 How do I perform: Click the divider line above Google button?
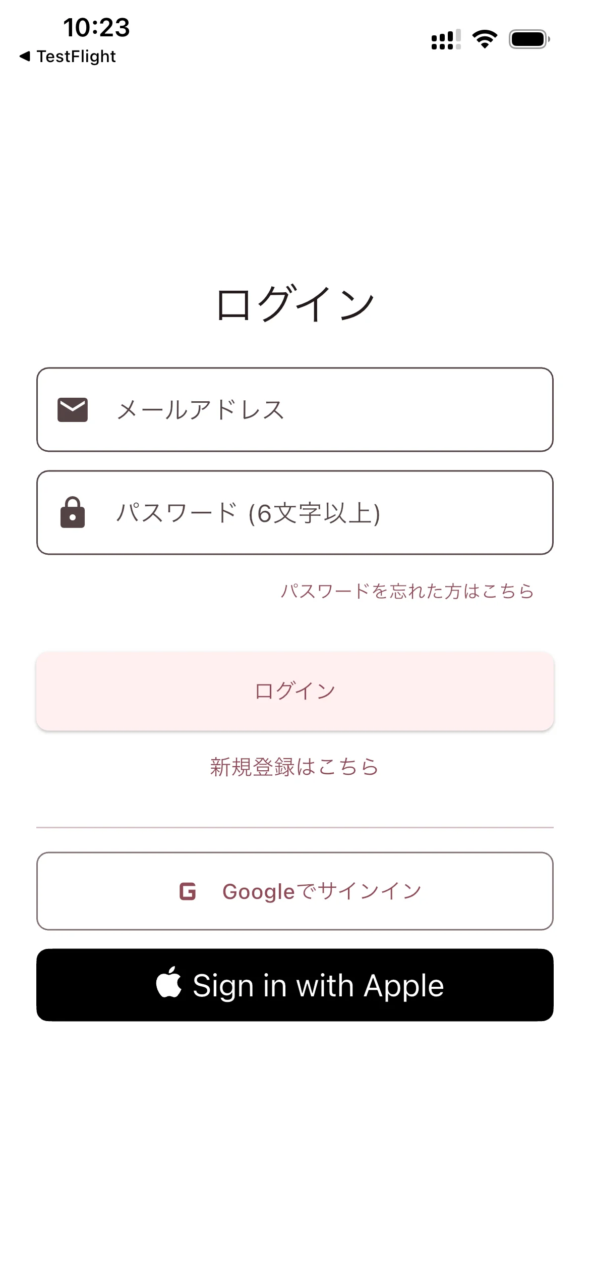295,828
